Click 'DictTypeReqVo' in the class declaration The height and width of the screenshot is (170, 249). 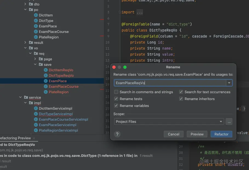(x=163, y=30)
